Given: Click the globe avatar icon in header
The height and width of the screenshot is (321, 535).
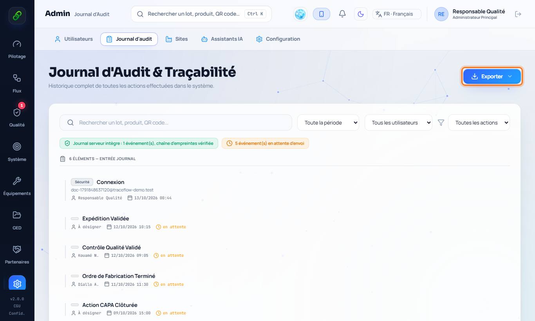Looking at the screenshot, I should [300, 14].
